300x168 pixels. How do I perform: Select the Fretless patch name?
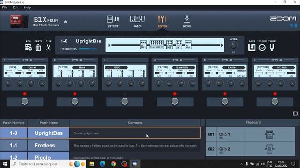point(49,145)
